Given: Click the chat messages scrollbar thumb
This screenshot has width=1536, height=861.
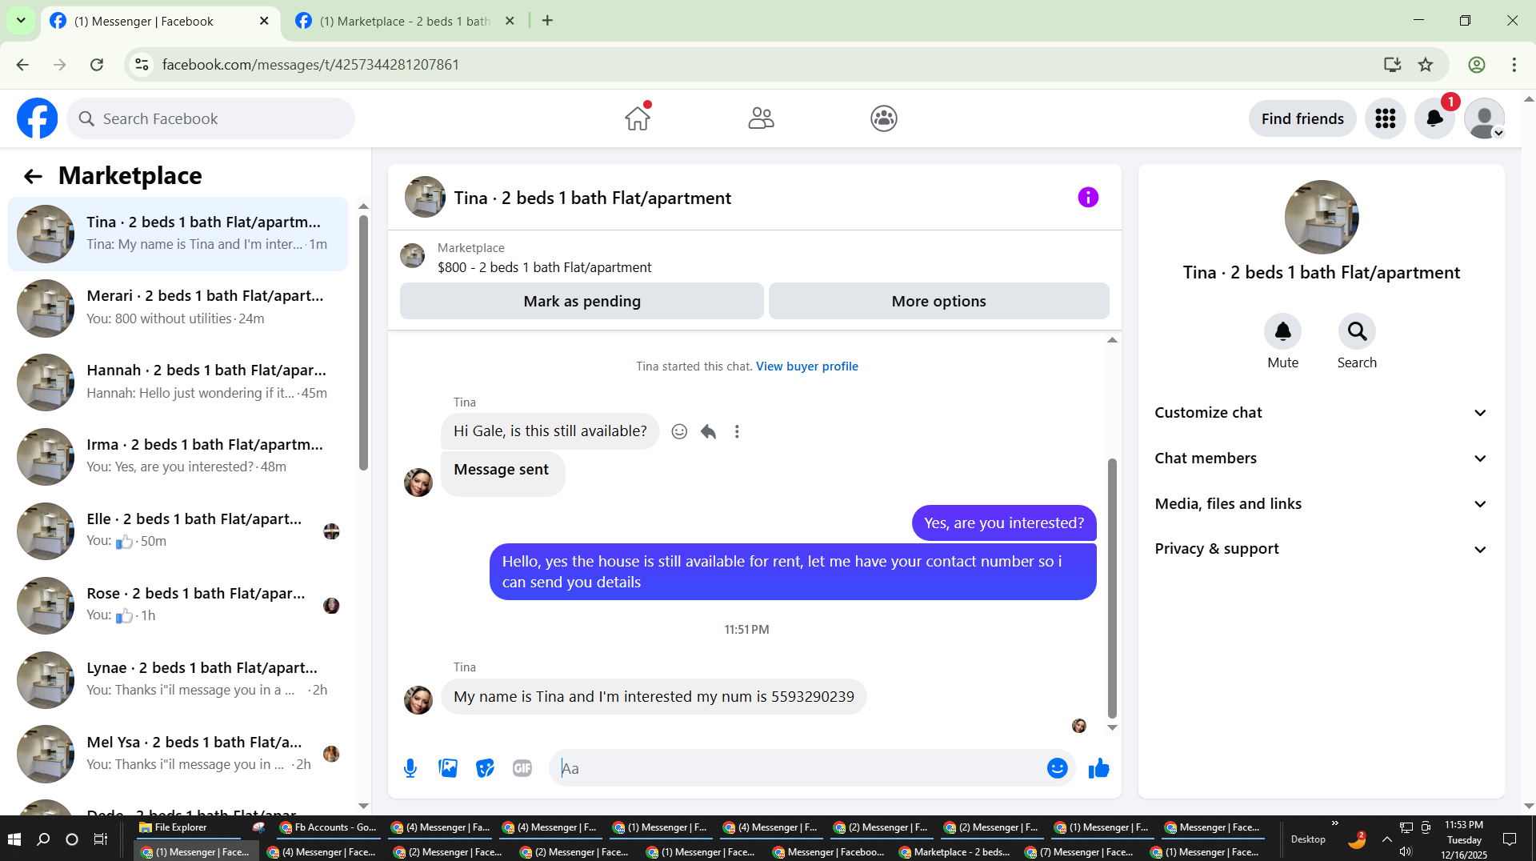Looking at the screenshot, I should [x=1112, y=588].
